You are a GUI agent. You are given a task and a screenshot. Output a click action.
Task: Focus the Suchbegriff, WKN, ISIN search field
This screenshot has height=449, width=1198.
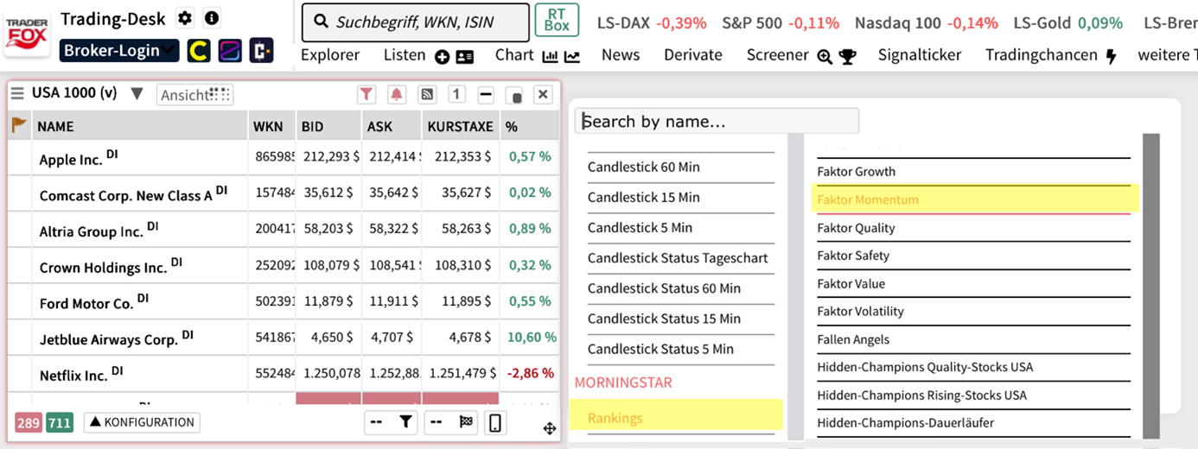tap(415, 22)
